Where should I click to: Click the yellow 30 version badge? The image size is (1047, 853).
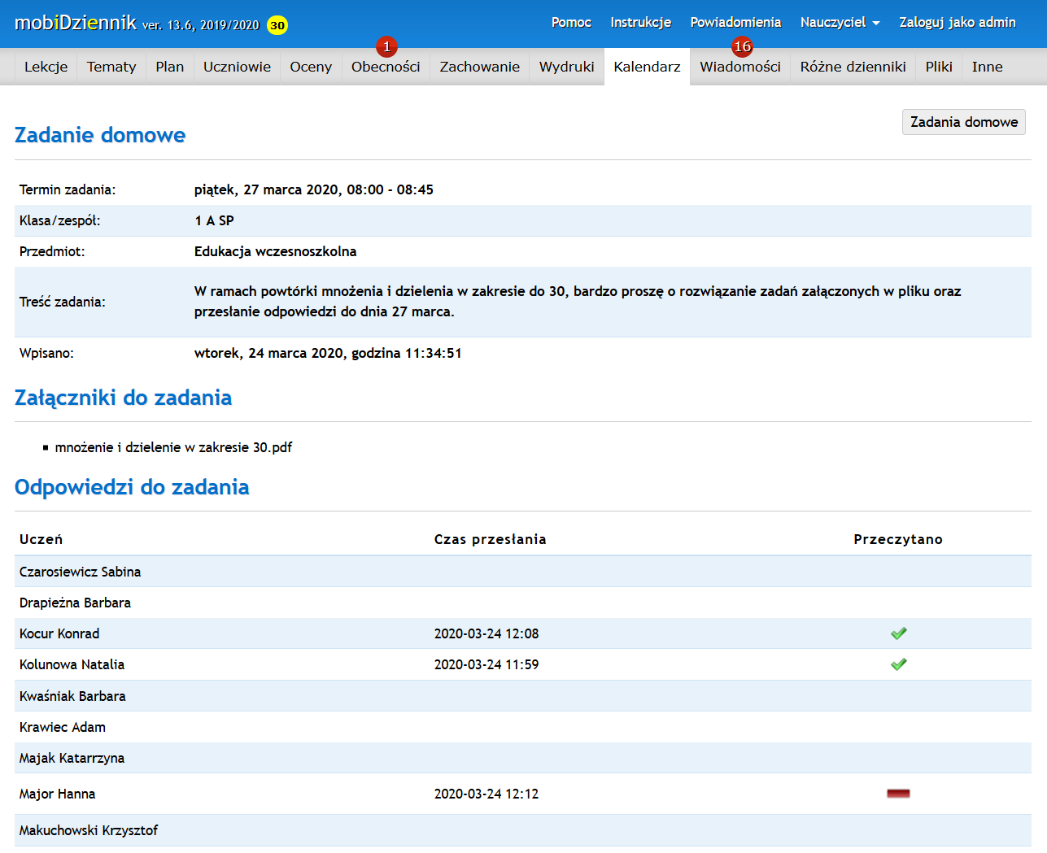tap(277, 25)
